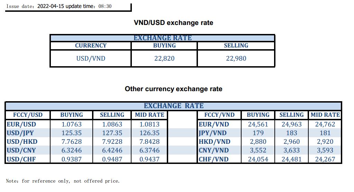Click the USD/VND selling rate 22,980
This screenshot has width=354, height=192.
click(236, 59)
